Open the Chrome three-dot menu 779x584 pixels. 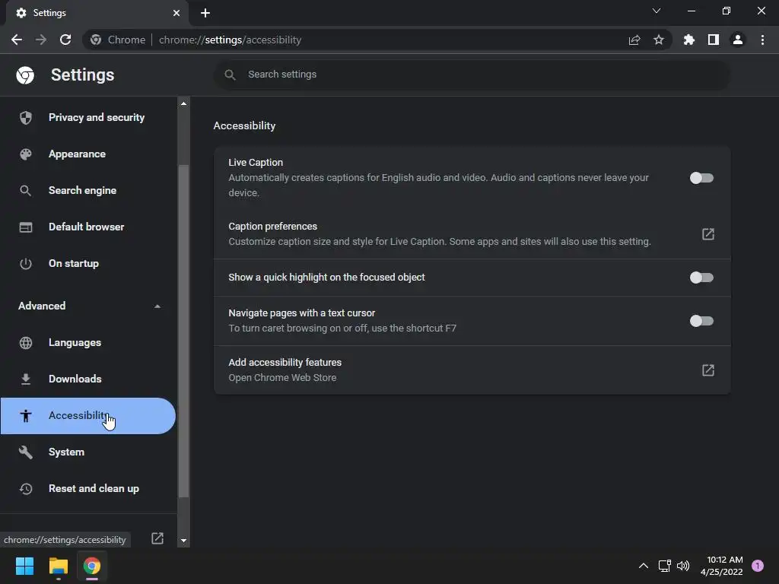point(762,40)
